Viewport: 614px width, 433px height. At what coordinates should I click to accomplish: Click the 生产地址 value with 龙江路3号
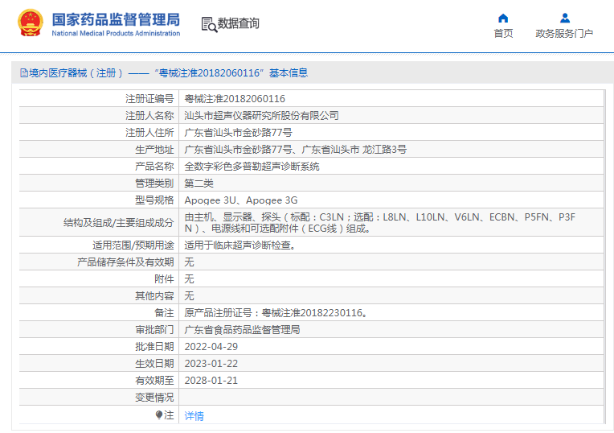296,150
